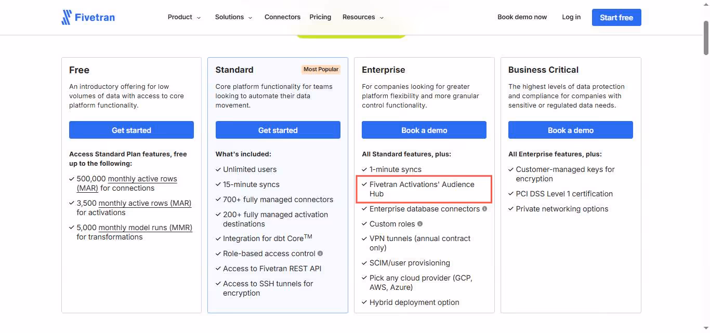Viewport: 710px width, 333px height.
Task: Click the Fivetran logo
Action: pyautogui.click(x=88, y=17)
